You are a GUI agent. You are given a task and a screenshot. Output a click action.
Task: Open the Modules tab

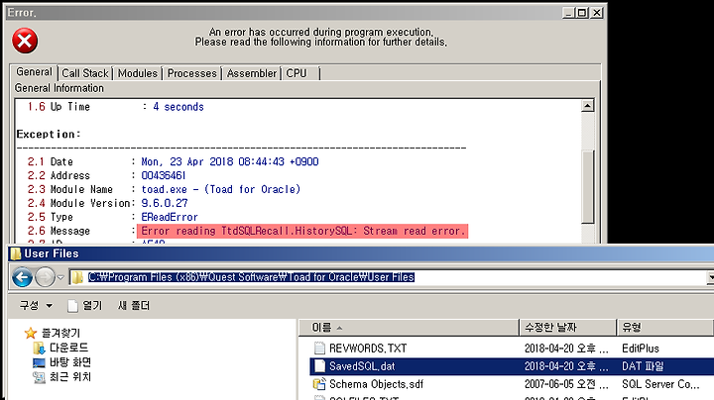(x=138, y=73)
